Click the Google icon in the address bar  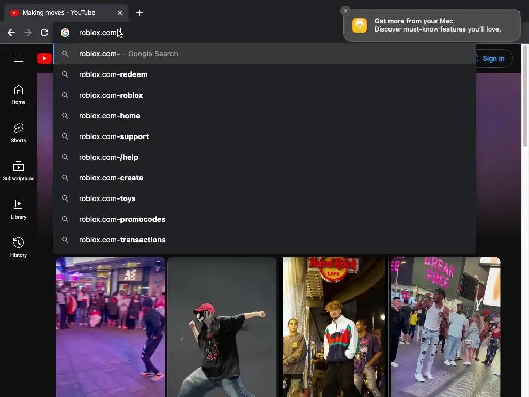point(65,33)
